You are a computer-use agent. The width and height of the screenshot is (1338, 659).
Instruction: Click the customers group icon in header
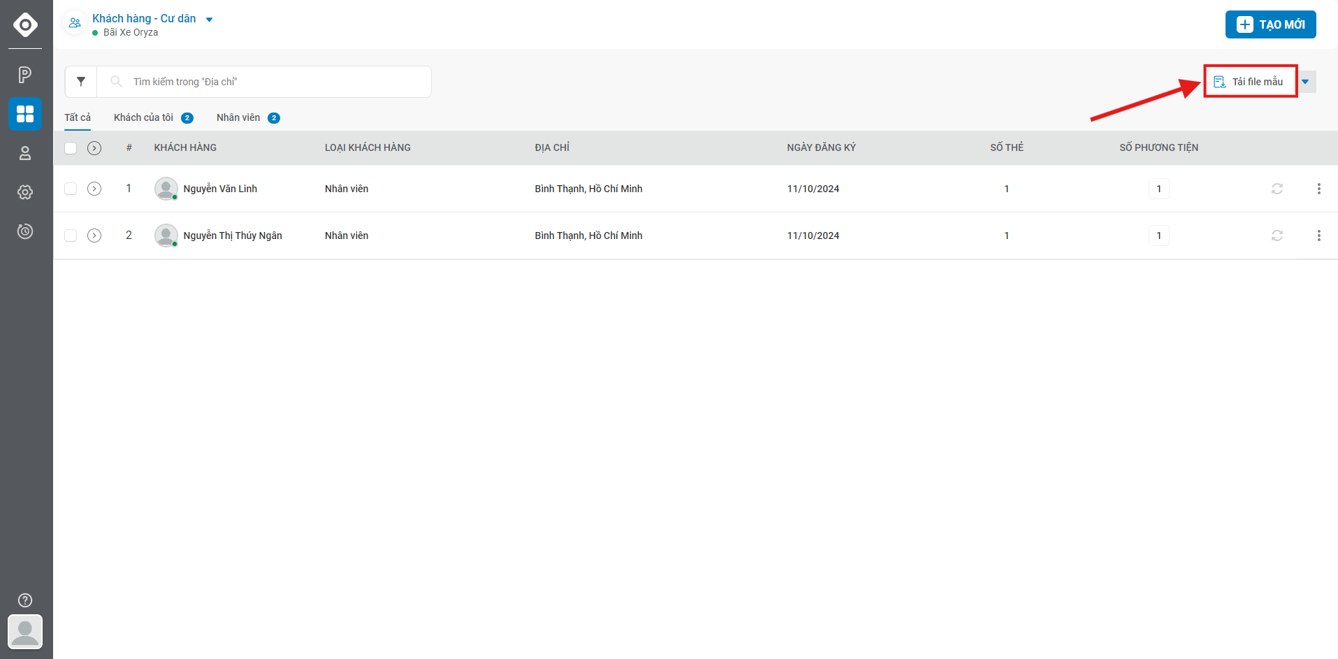tap(75, 23)
